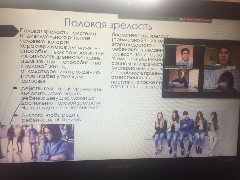The height and width of the screenshot is (180, 240).
Task: Click the text «Но что будет с ее ребенком?»
Action: coord(59,107)
